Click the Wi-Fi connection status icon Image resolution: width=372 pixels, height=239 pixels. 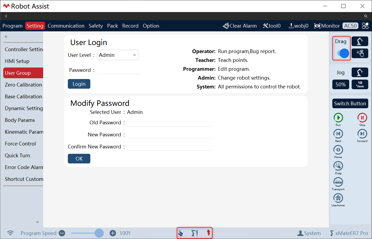[10, 233]
